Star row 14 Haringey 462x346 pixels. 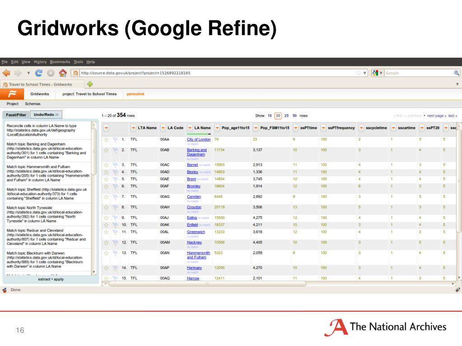[x=106, y=268]
